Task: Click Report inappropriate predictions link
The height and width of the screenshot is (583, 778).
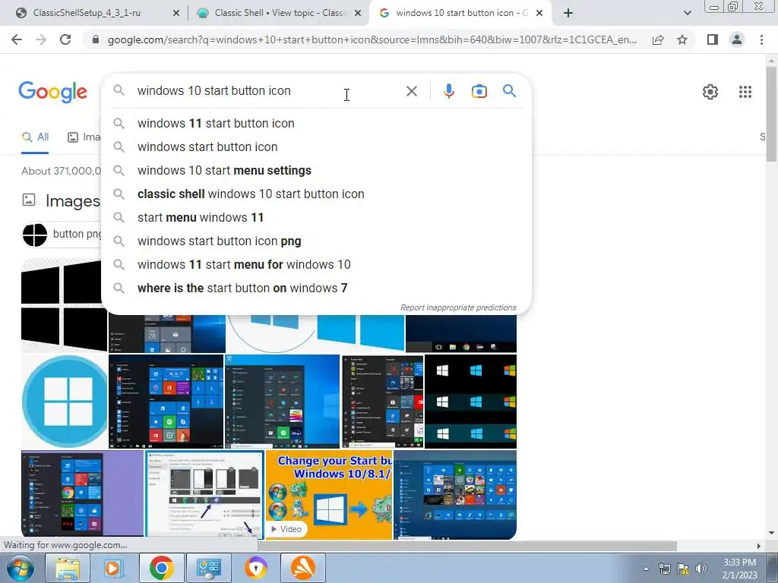Action: [x=458, y=308]
